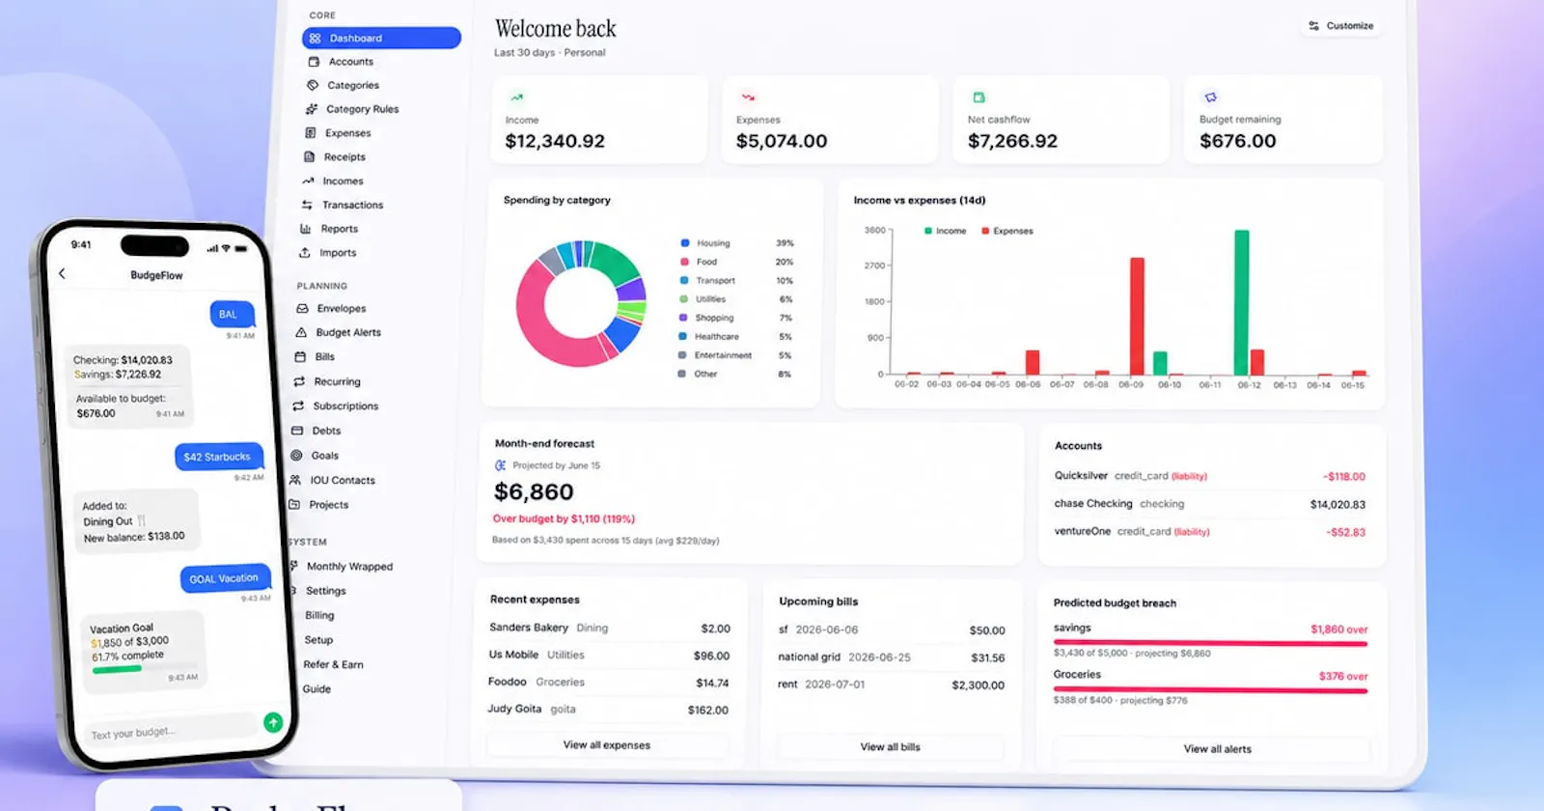Click the Quicksilver credit_card account row
The width and height of the screenshot is (1544, 811).
[1210, 476]
